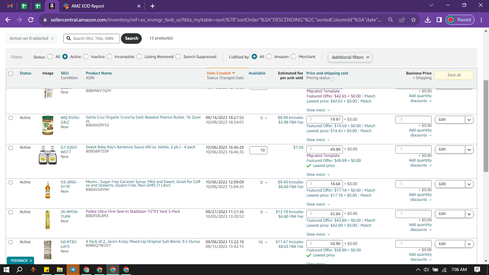The image size is (489, 275).
Task: Open the Chrome three-dot menu
Action: coord(481,20)
